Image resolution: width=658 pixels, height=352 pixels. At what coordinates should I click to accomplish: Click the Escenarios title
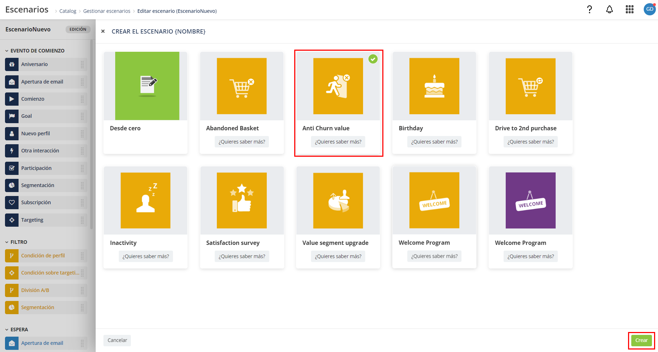[x=27, y=10]
